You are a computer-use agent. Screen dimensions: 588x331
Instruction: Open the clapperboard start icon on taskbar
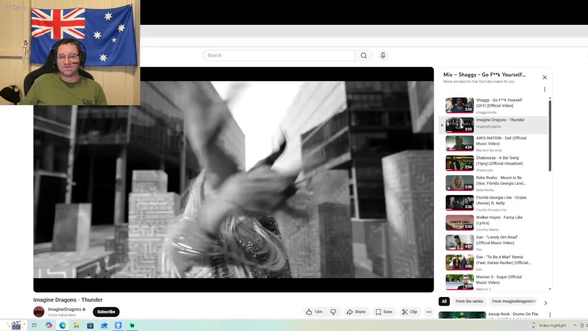coord(16,325)
